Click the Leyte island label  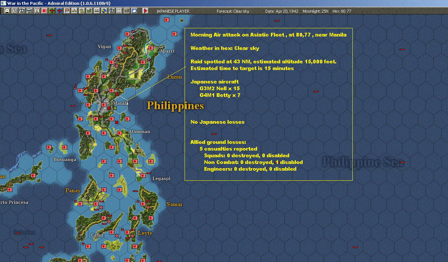click(145, 233)
